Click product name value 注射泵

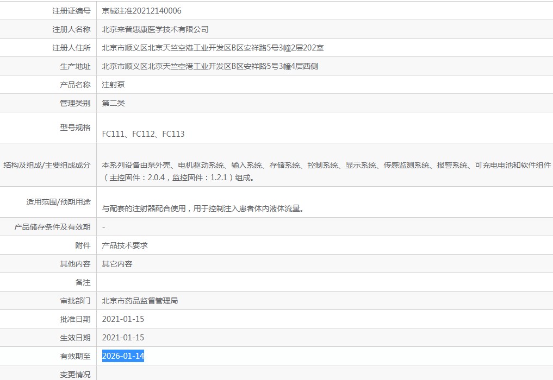(113, 85)
